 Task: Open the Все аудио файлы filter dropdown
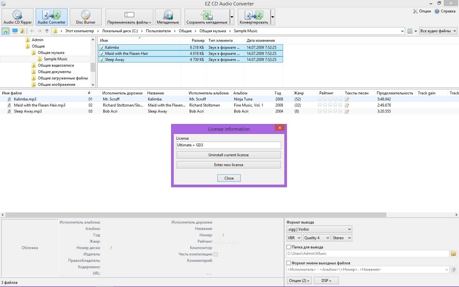(438, 31)
